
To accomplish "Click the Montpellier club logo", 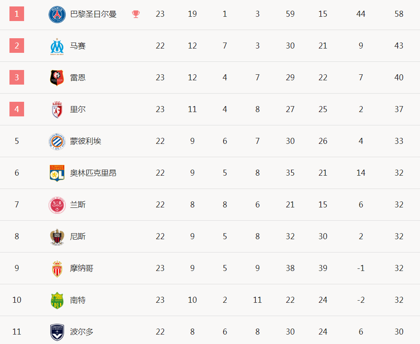I will click(x=57, y=141).
